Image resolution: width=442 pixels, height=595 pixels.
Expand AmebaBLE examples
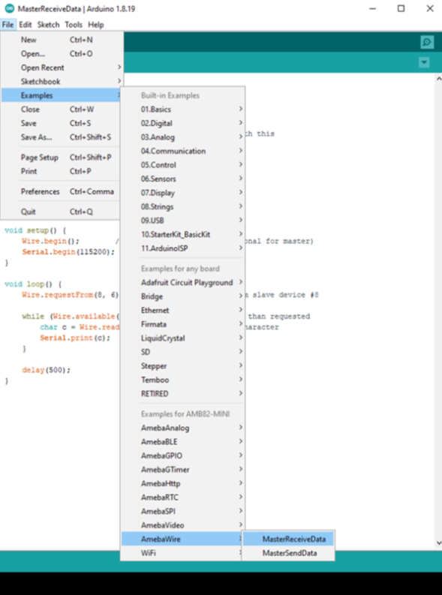coord(183,442)
